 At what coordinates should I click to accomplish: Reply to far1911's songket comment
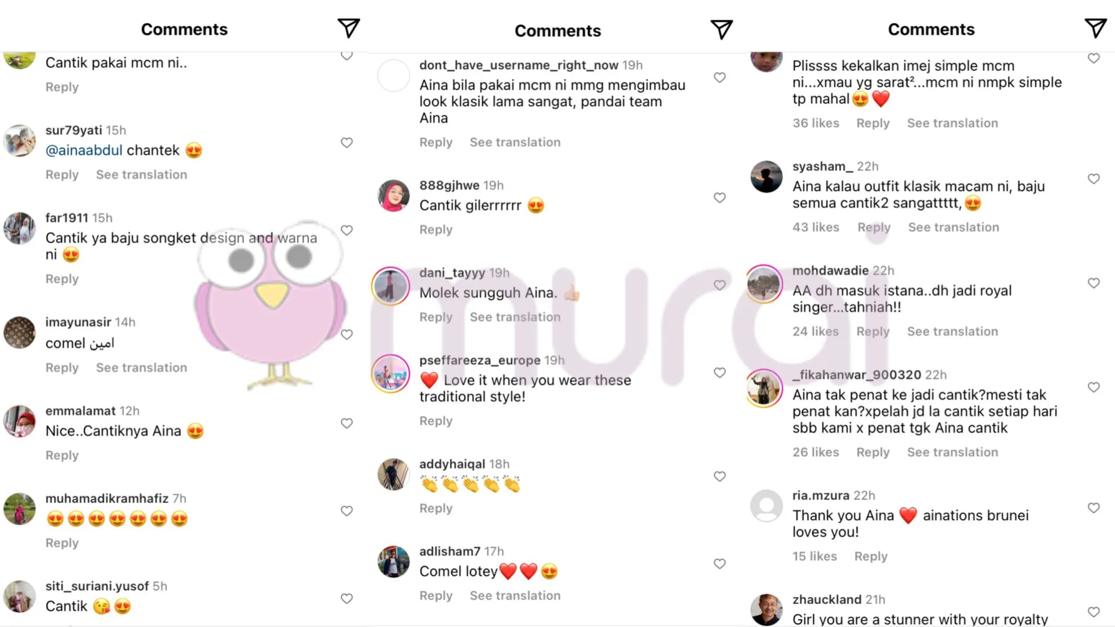tap(62, 279)
